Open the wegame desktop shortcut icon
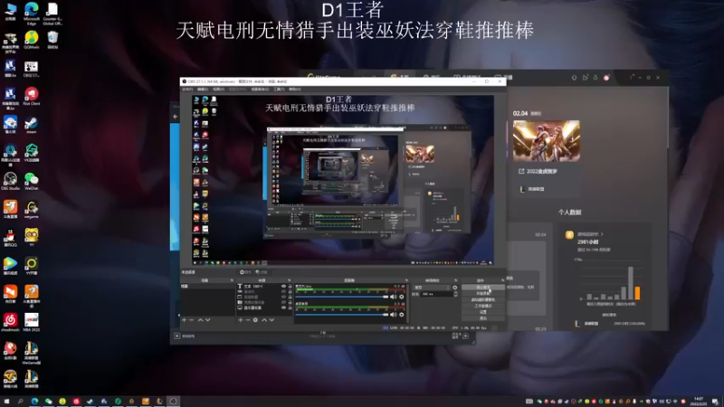Image resolution: width=724 pixels, height=407 pixels. 31,209
